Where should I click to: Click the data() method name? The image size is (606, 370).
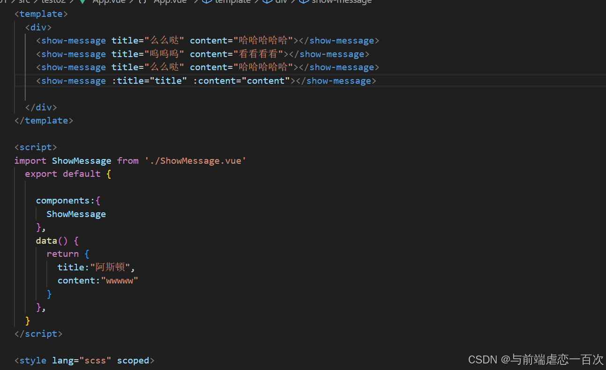pos(46,241)
